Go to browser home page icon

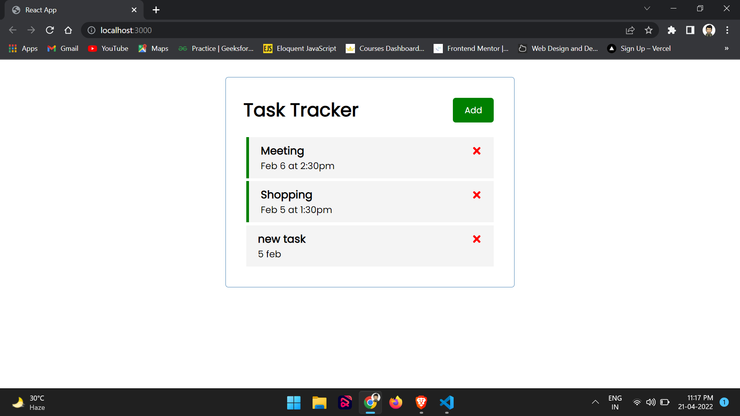point(68,30)
